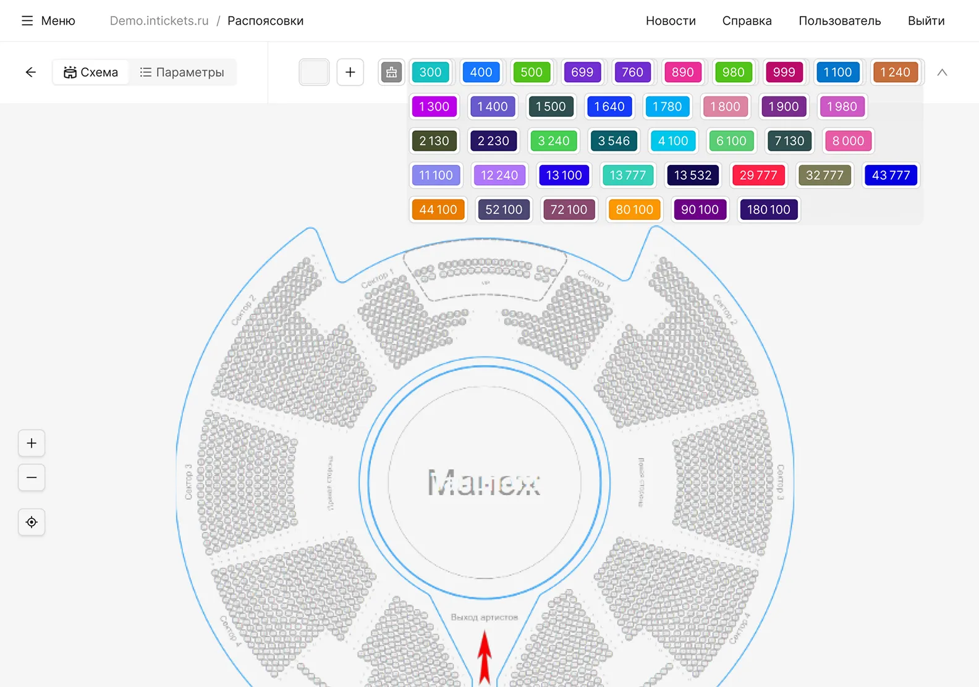Open the Справка help link
979x687 pixels.
pos(747,21)
